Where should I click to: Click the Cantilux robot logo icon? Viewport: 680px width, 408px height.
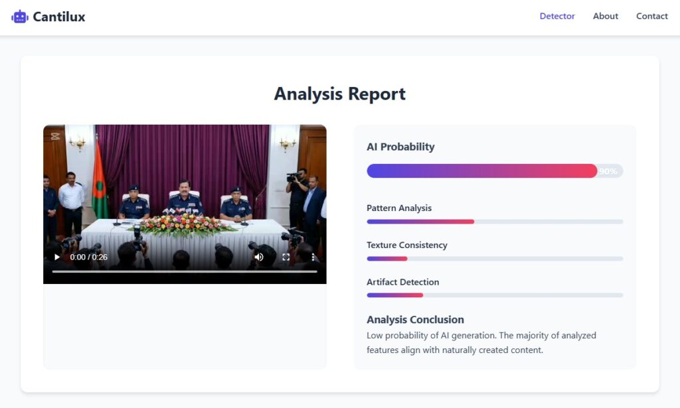[19, 17]
